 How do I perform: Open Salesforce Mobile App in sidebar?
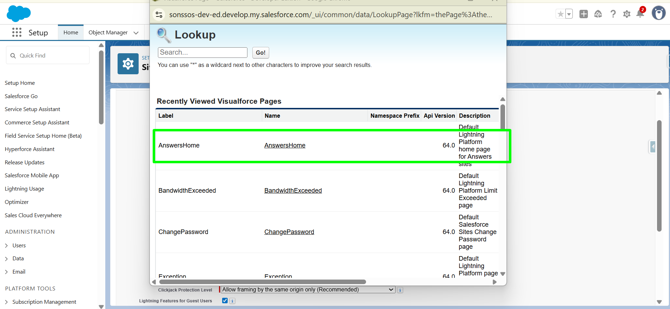tap(32, 176)
